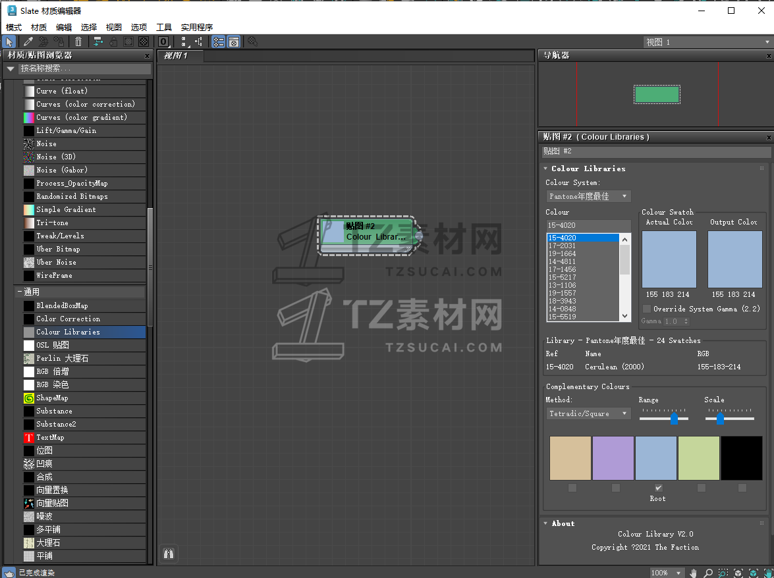774x578 pixels.
Task: Open the 材质 menu
Action: tap(39, 27)
